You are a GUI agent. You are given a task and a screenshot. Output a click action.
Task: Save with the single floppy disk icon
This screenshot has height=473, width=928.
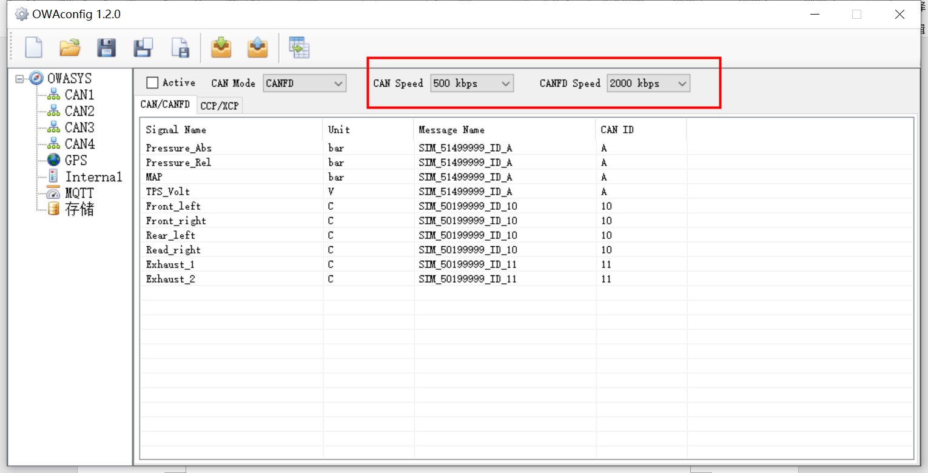coord(107,47)
